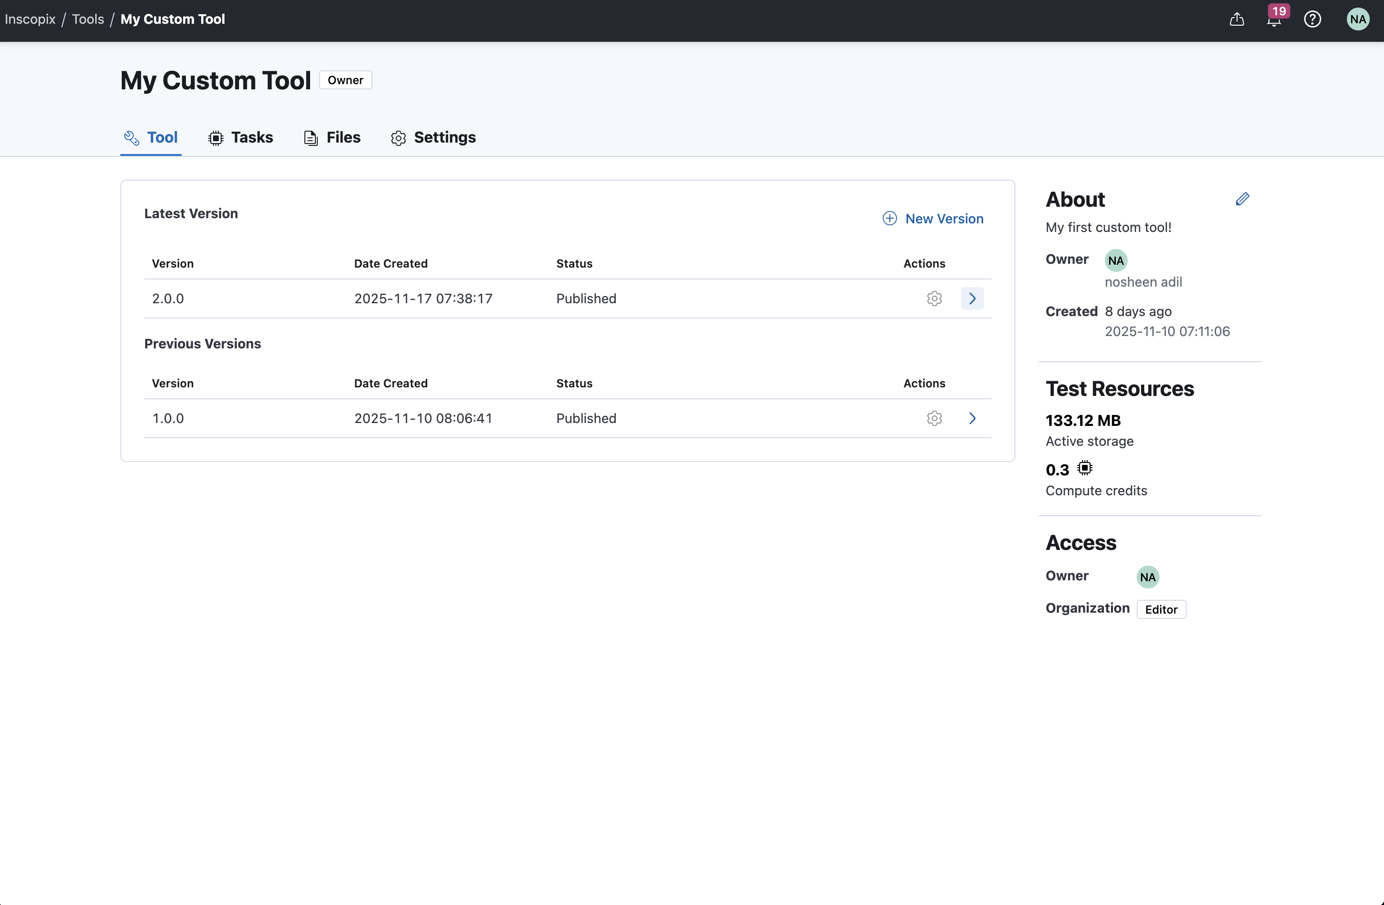Screen dimensions: 1384x905
Task: Click the help question mark icon
Action: click(1312, 19)
